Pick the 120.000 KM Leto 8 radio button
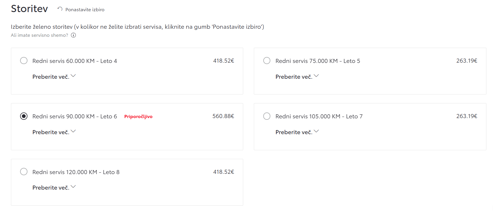 point(24,172)
